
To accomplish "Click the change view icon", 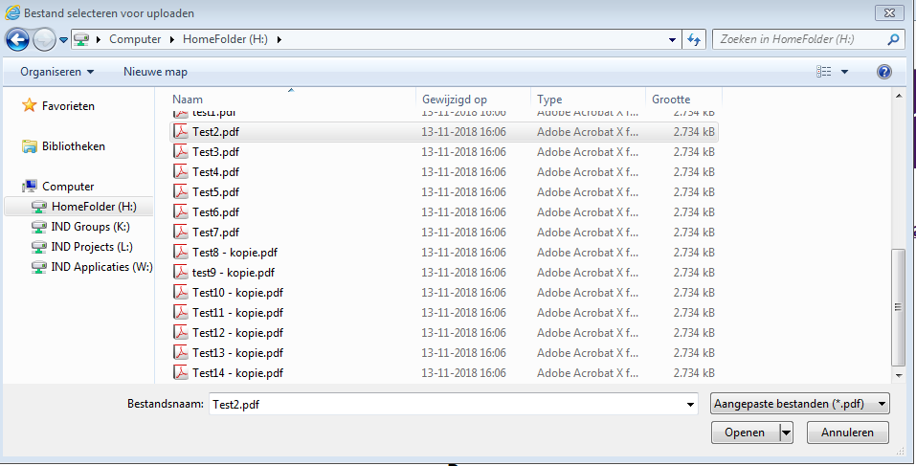I will pyautogui.click(x=824, y=72).
